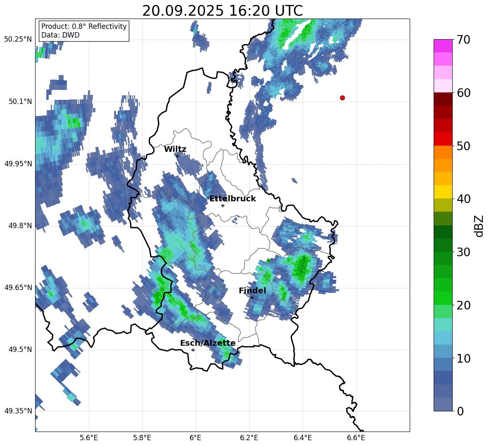This screenshot has height=446, width=489.
Task: Click the dBZ colorbar axis label
Action: 480,226
